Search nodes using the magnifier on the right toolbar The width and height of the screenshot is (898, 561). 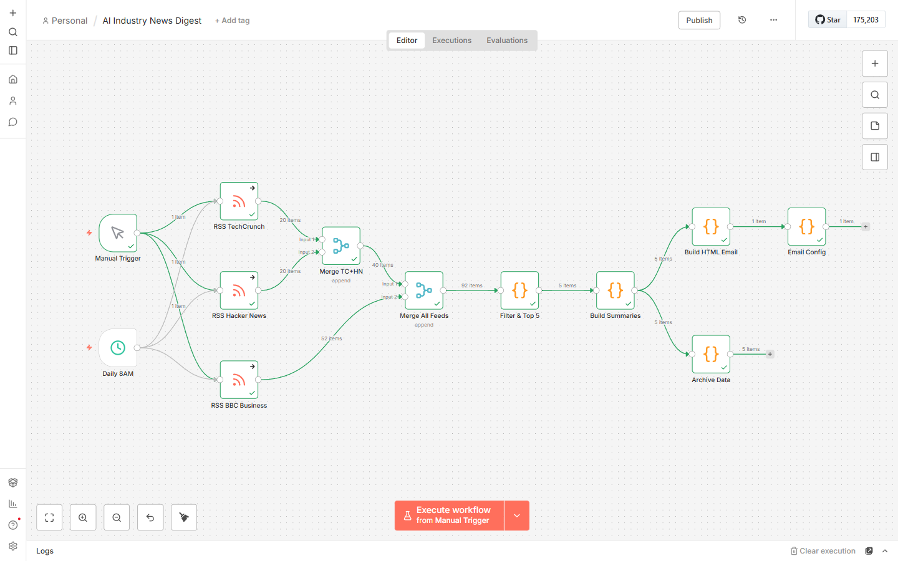click(x=874, y=94)
